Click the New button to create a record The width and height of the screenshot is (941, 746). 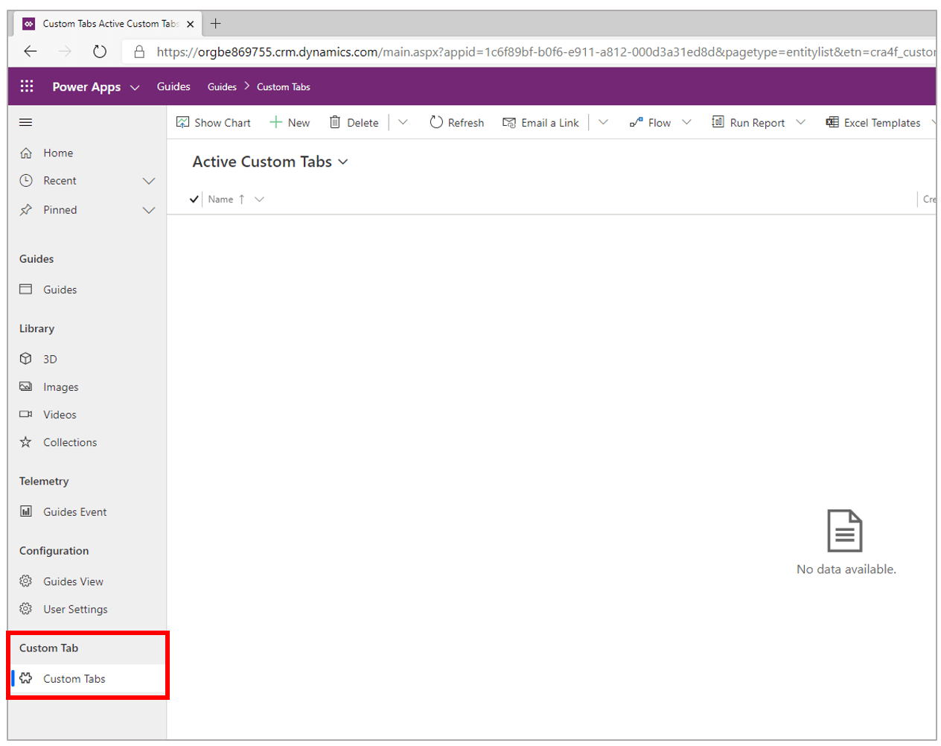tap(290, 122)
